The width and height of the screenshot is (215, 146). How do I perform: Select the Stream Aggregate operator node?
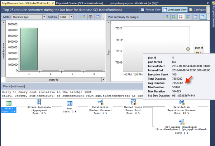(x=39, y=105)
